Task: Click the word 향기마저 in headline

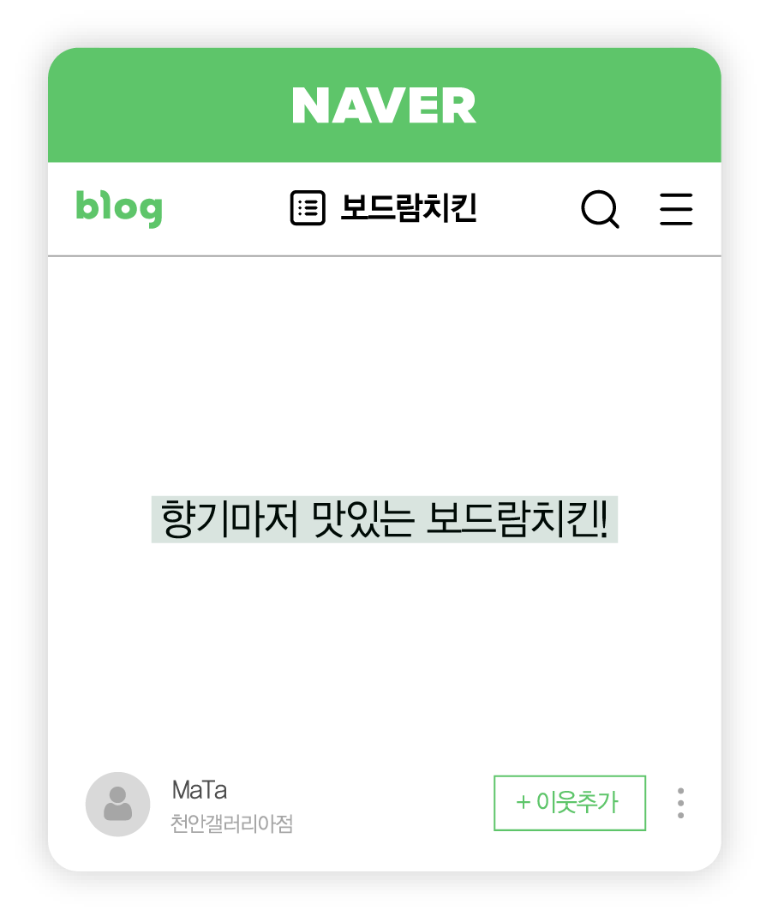Action: point(230,519)
